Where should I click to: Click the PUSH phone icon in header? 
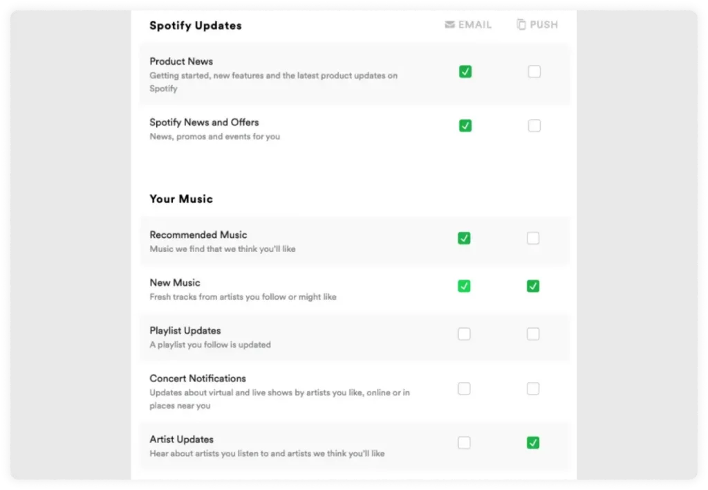[521, 24]
